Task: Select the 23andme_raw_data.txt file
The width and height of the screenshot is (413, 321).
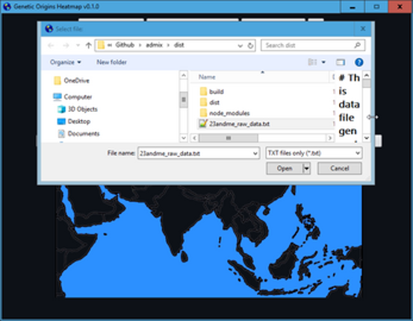Action: [239, 124]
